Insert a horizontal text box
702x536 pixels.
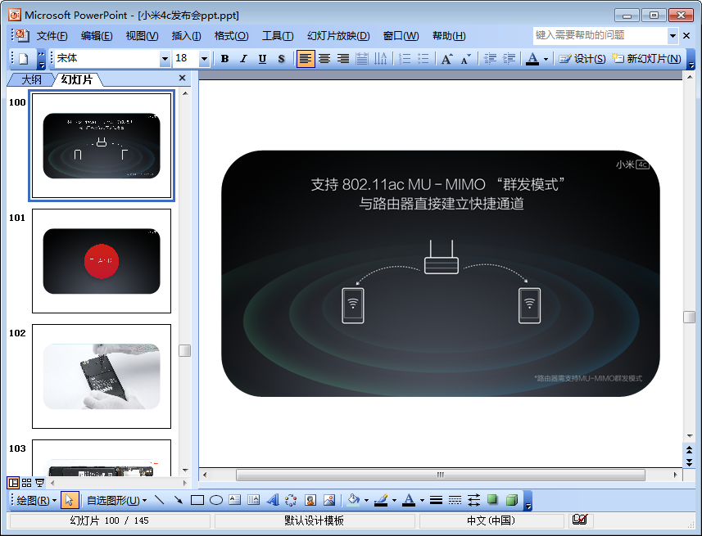(x=234, y=500)
